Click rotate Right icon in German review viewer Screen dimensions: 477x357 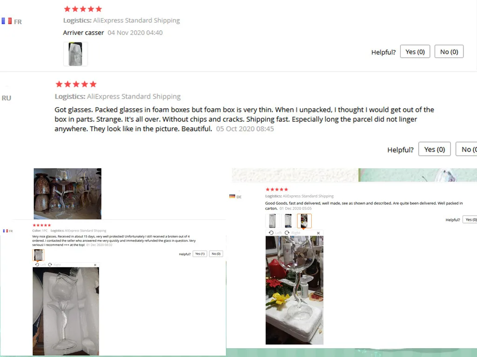tap(287, 233)
